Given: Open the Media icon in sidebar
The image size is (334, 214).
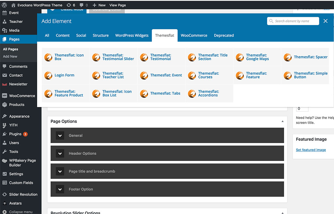Looking at the screenshot, I should click(x=5, y=30).
